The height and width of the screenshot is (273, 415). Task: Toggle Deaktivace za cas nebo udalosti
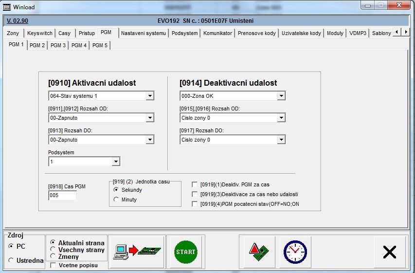click(195, 194)
